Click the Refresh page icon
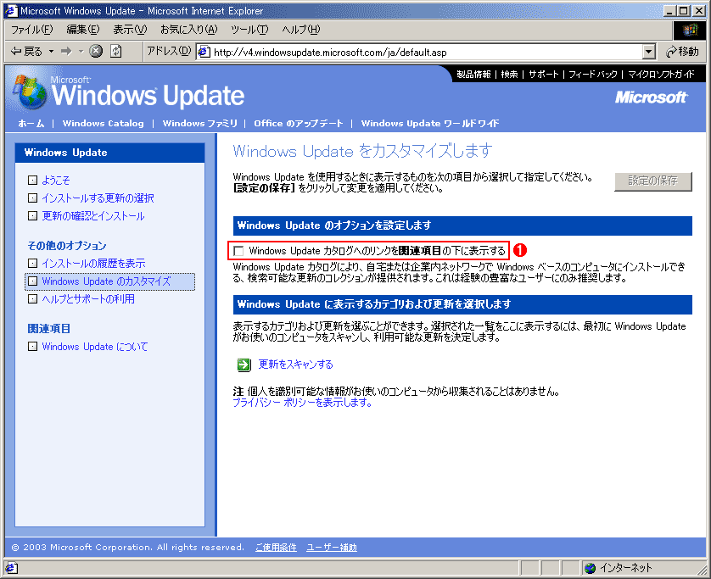This screenshot has width=711, height=579. coord(116,51)
